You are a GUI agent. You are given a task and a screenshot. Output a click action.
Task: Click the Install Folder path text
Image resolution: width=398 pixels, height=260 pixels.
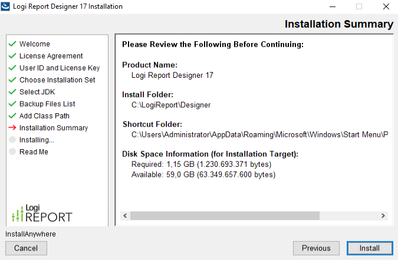pyautogui.click(x=171, y=105)
